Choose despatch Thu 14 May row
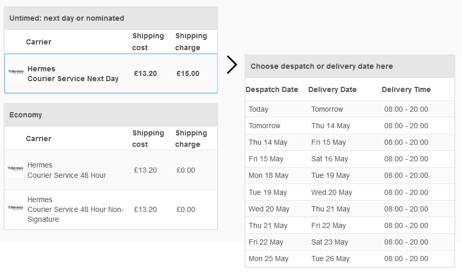The image size is (462, 274). 350,142
